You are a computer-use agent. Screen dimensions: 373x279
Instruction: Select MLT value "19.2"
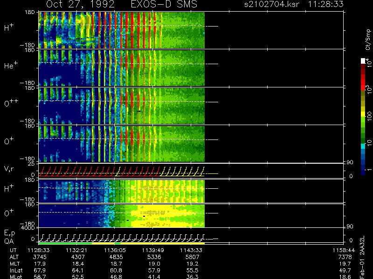coord(192,264)
